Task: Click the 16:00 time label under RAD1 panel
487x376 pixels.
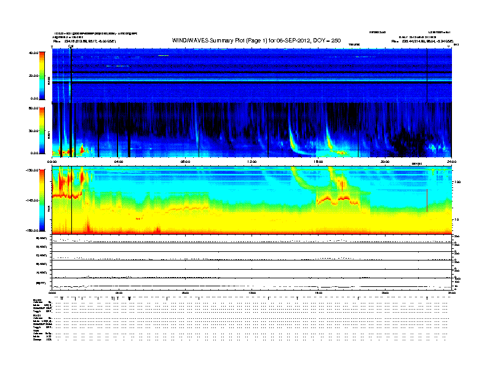Action: click(319, 162)
